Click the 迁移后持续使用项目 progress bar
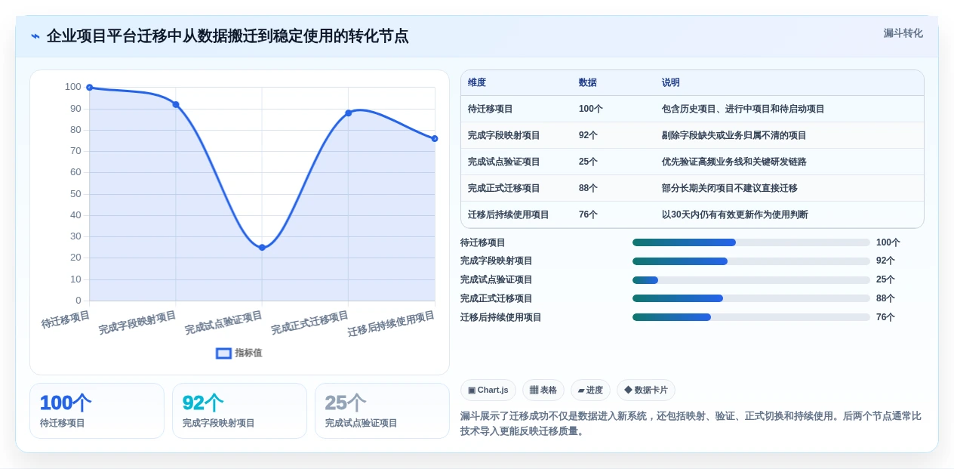 (x=751, y=317)
